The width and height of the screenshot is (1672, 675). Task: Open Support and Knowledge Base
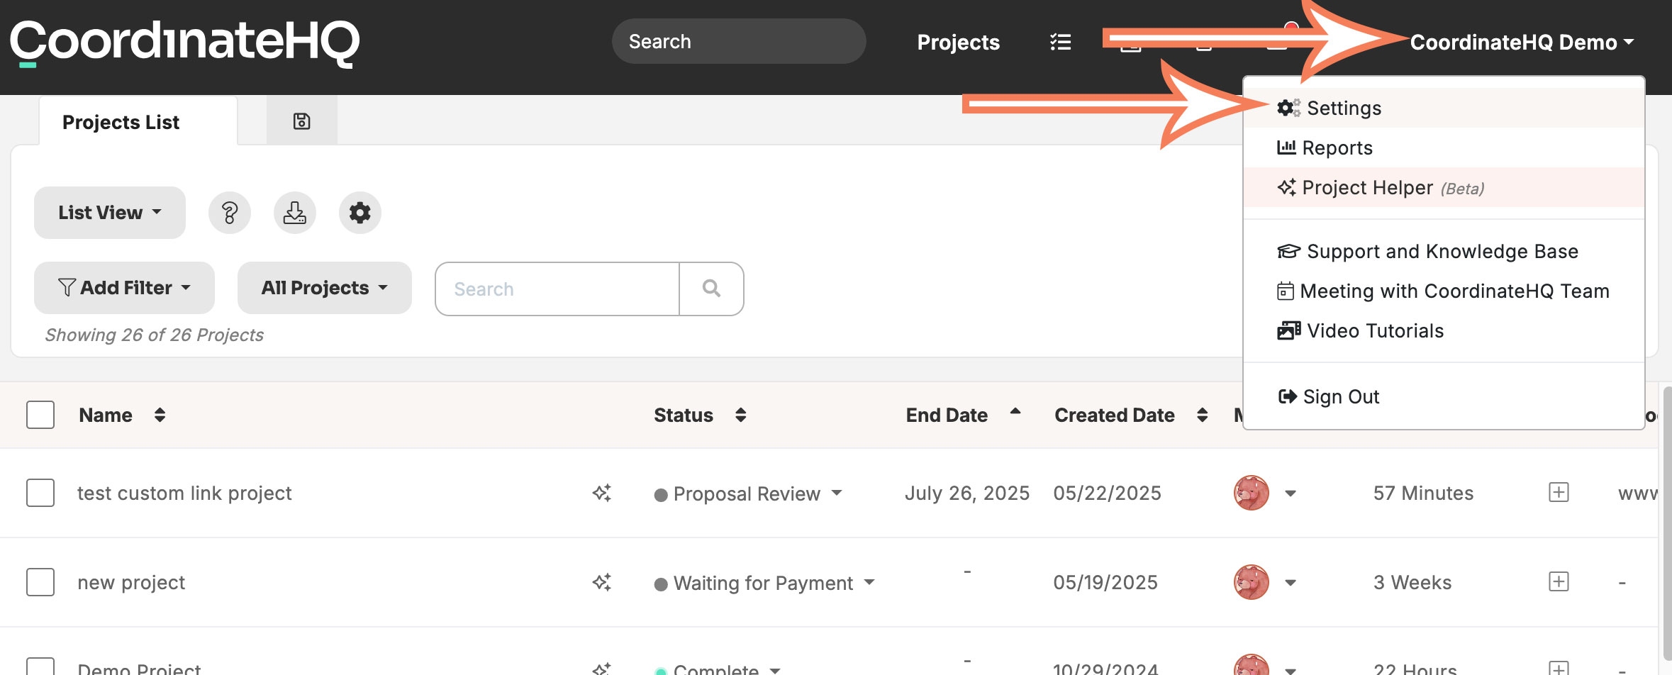(x=1444, y=251)
